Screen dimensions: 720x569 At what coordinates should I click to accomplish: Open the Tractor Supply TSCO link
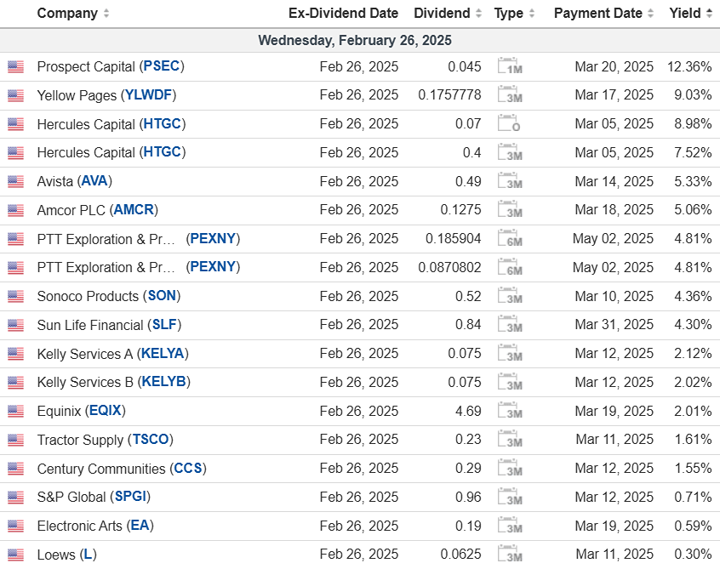coord(151,440)
